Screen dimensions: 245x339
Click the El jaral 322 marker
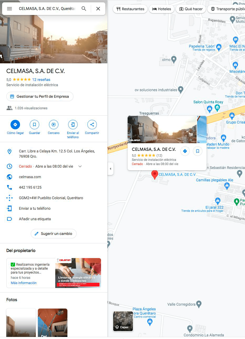[218, 201]
